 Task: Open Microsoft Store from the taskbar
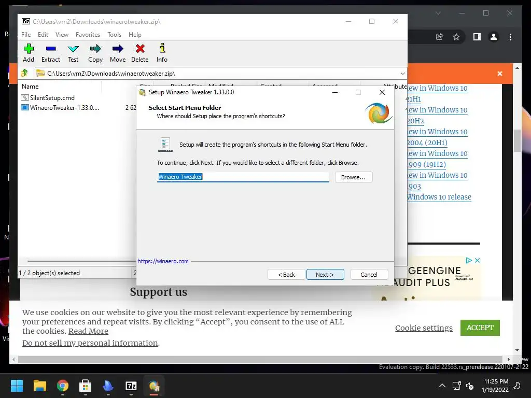pos(86,386)
